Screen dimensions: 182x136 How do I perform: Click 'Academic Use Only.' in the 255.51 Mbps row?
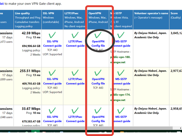tap(147, 75)
